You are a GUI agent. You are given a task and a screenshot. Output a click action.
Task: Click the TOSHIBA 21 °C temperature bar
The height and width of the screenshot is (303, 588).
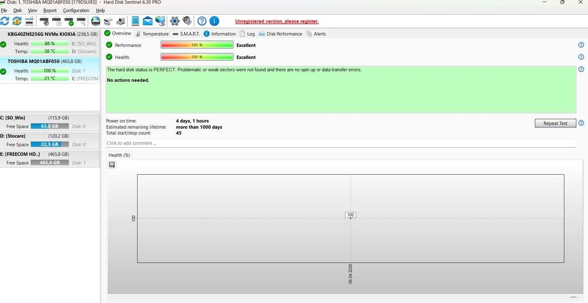pyautogui.click(x=49, y=78)
